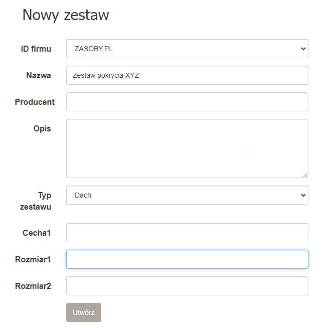Click the "Nazwa" label text

[39, 75]
